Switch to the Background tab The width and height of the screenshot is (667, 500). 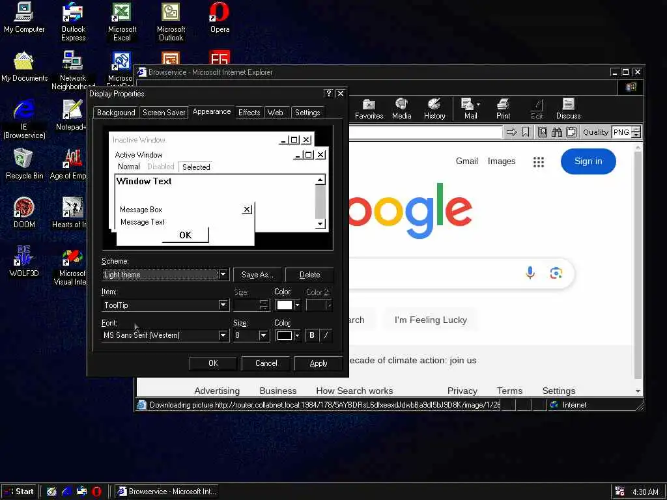[x=116, y=113]
